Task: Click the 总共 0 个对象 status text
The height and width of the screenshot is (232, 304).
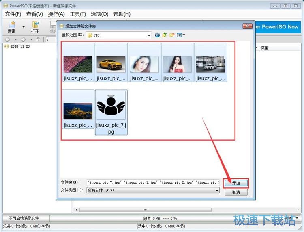Action: coord(27,226)
